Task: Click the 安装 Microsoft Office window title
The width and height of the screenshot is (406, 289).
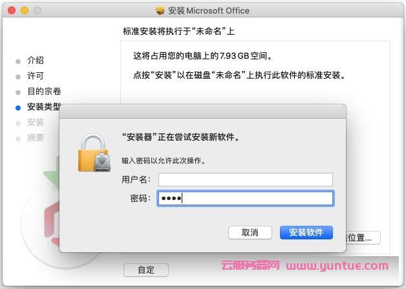Action: [209, 10]
